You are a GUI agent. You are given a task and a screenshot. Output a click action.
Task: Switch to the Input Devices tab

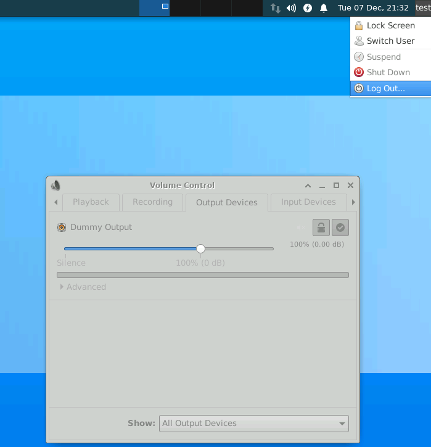308,202
